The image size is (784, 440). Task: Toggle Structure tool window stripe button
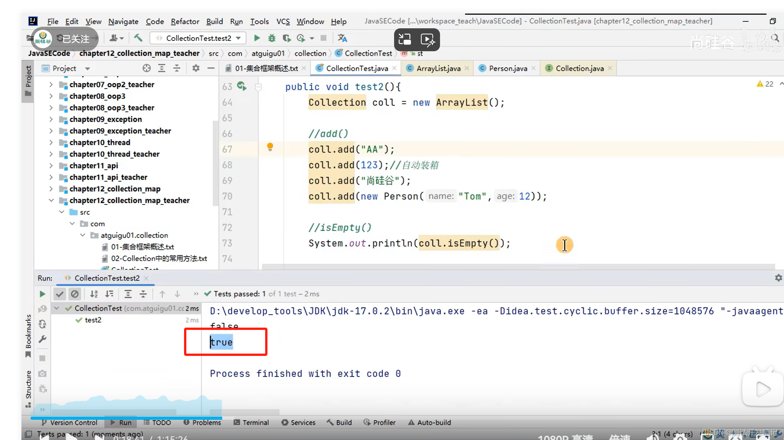[x=28, y=389]
